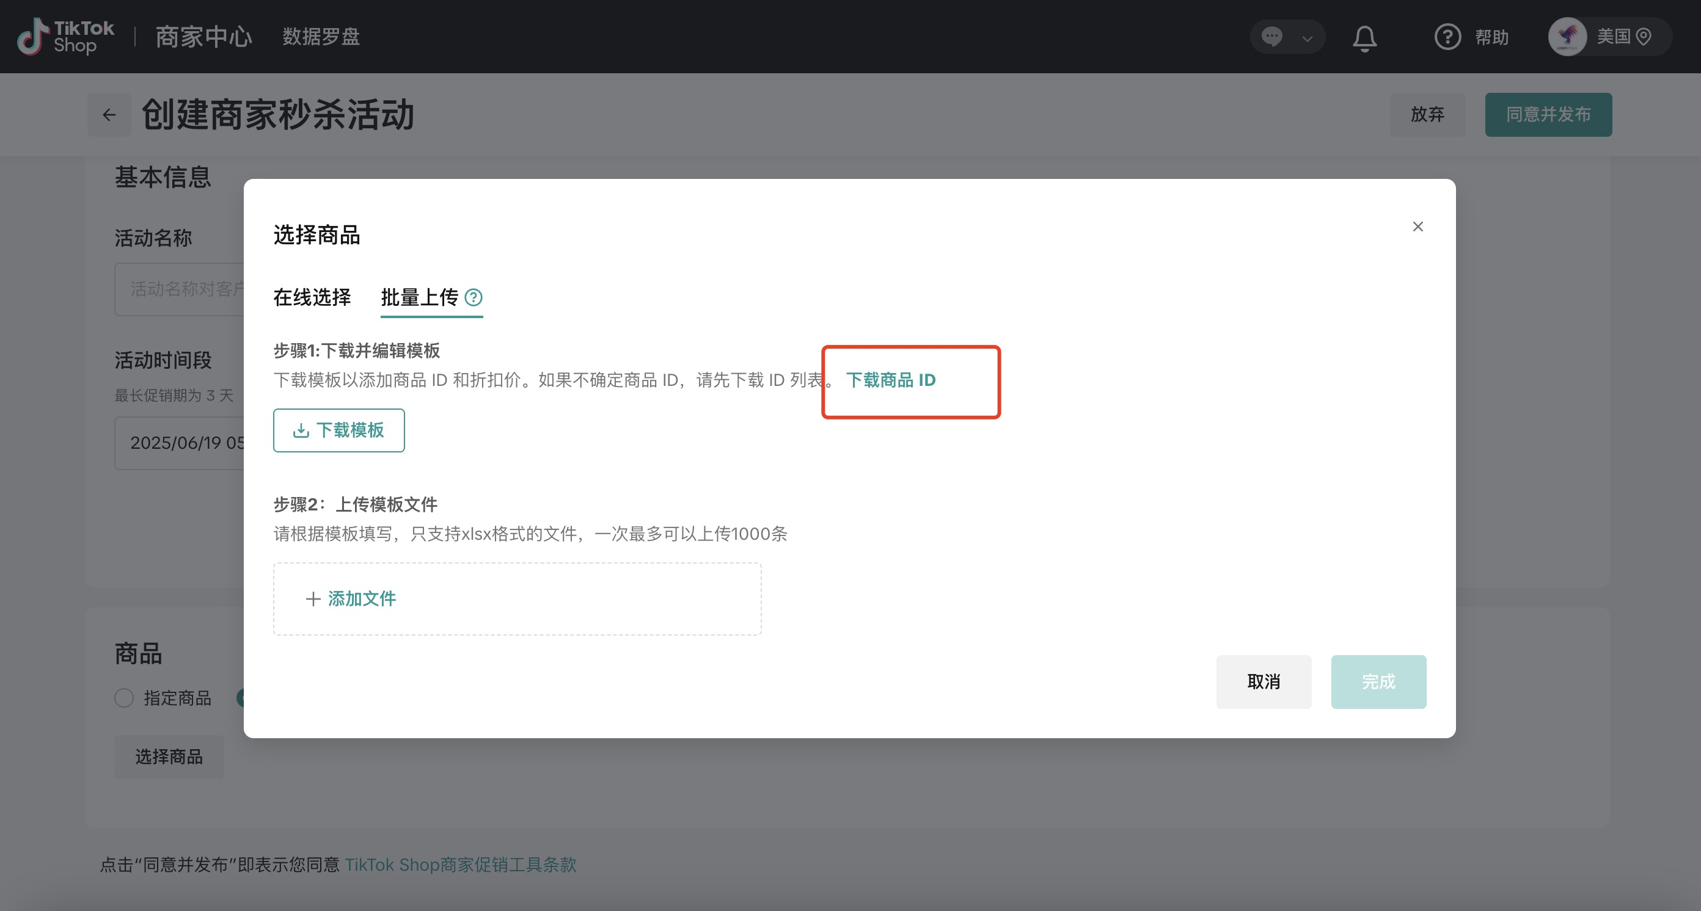Open TikTok Shop商家促销工具条款 link
The image size is (1701, 911).
click(460, 865)
